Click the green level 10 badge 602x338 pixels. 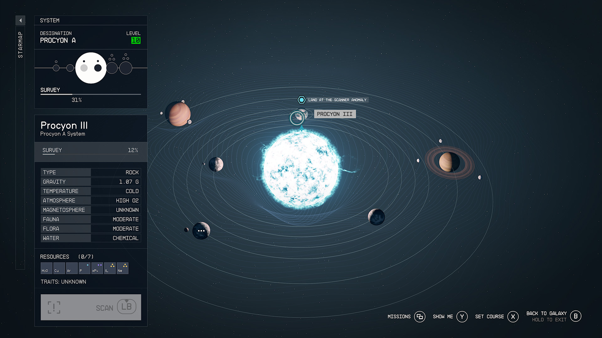pos(136,40)
